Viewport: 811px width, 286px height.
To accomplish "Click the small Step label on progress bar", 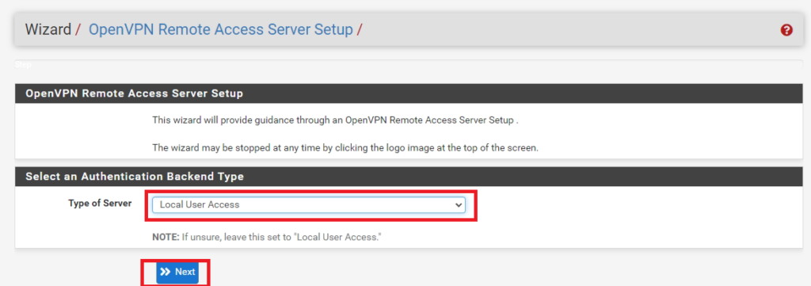I will (23, 65).
